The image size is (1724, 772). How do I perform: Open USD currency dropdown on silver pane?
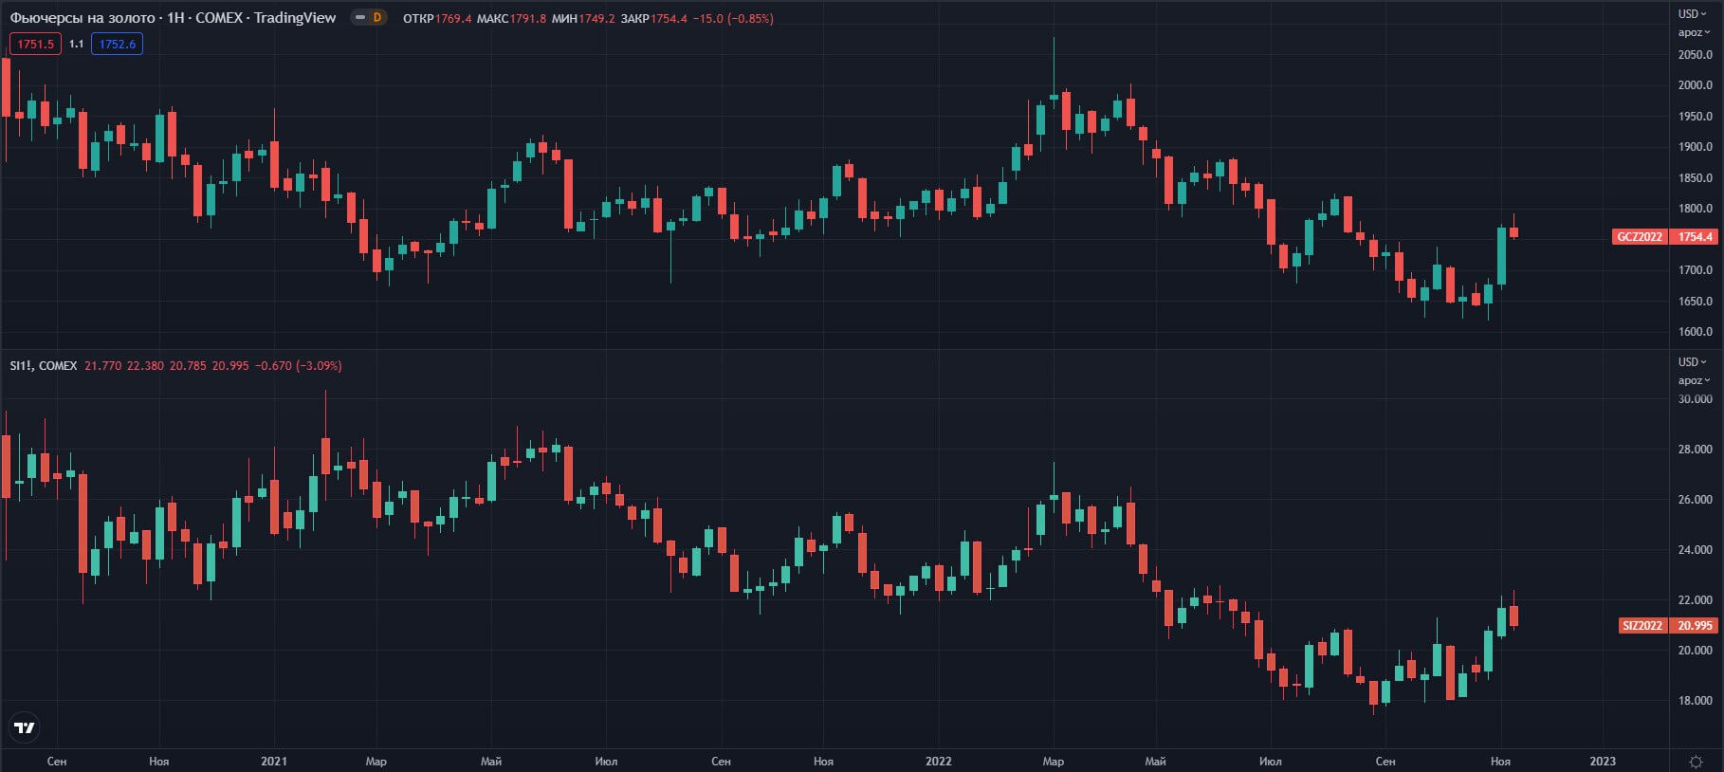1693,362
